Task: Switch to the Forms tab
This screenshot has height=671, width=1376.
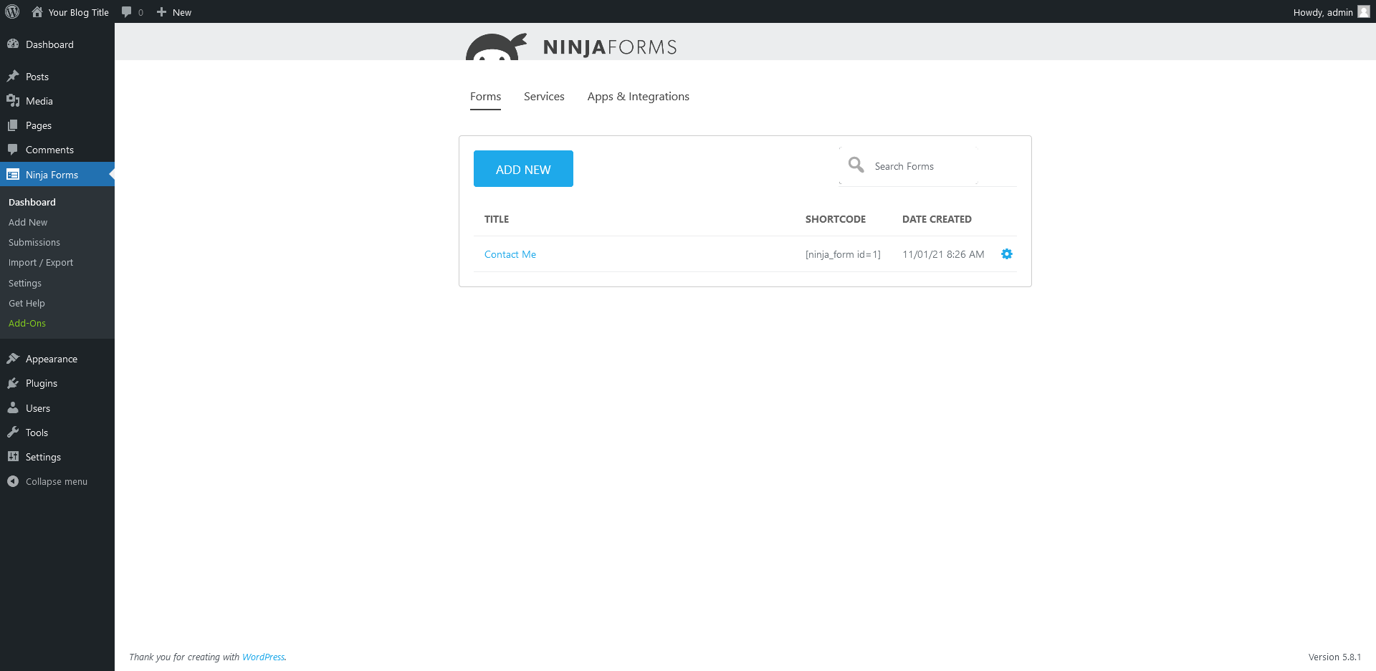Action: tap(485, 97)
